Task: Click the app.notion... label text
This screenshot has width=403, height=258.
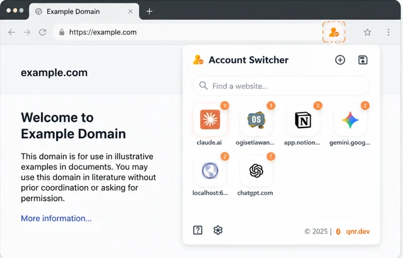Action: click(302, 142)
